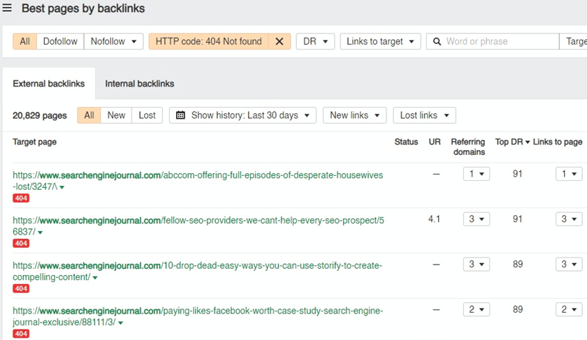Select the Dofollow link filter
587x340 pixels.
click(60, 41)
